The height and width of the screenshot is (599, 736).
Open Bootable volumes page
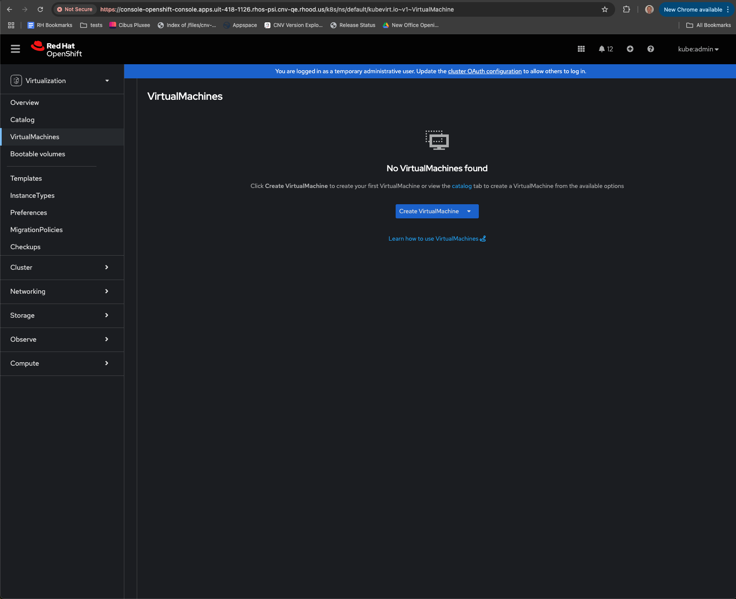[62, 154]
